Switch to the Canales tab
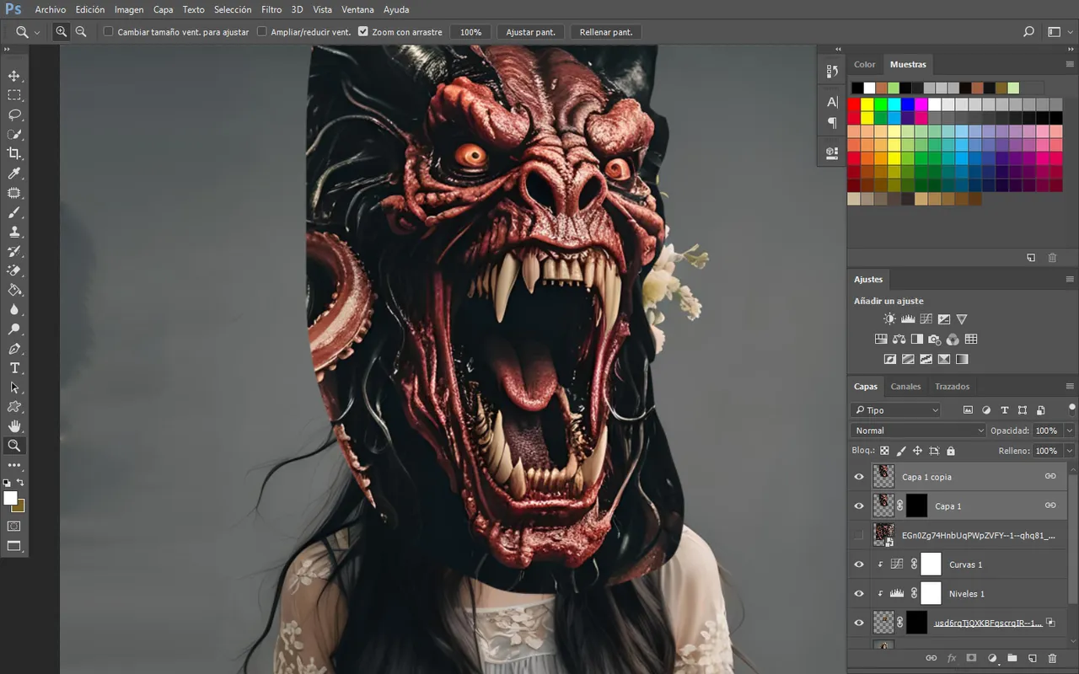This screenshot has height=674, width=1079. pos(905,387)
